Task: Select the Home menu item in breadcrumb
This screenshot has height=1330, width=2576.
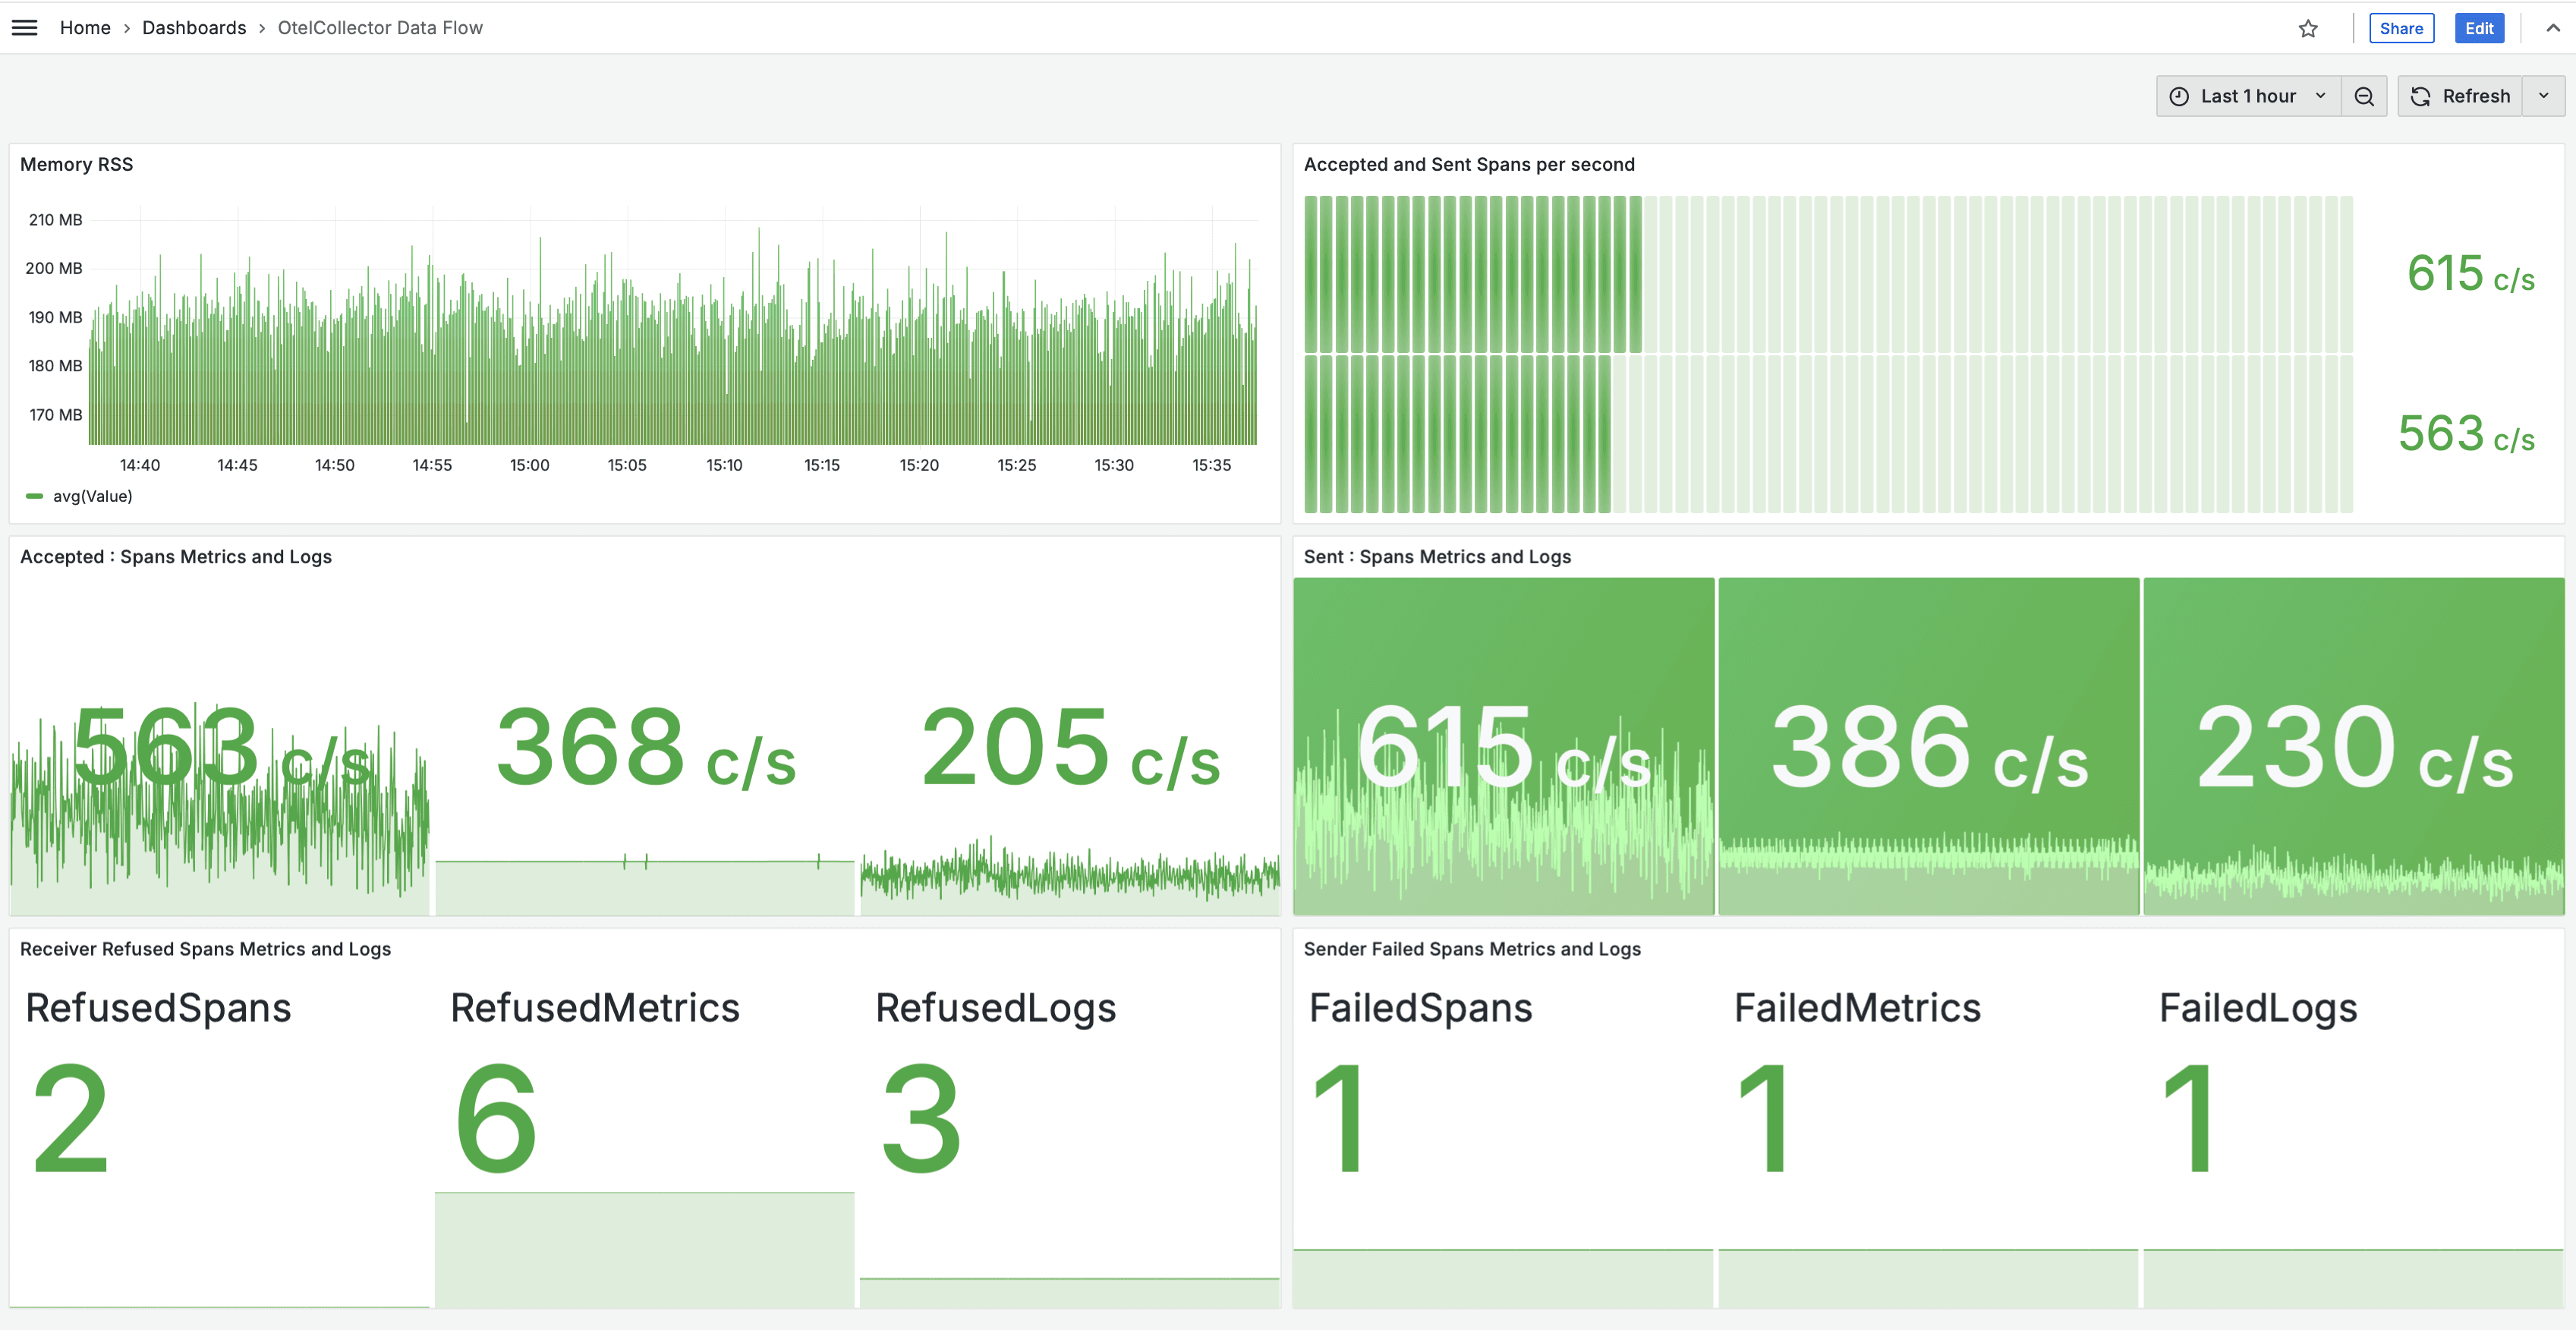Action: pyautogui.click(x=85, y=26)
